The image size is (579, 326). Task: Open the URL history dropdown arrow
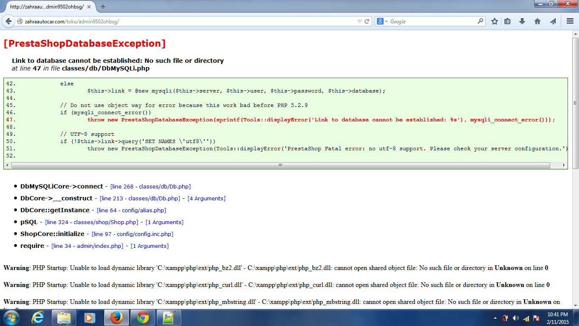coord(359,21)
